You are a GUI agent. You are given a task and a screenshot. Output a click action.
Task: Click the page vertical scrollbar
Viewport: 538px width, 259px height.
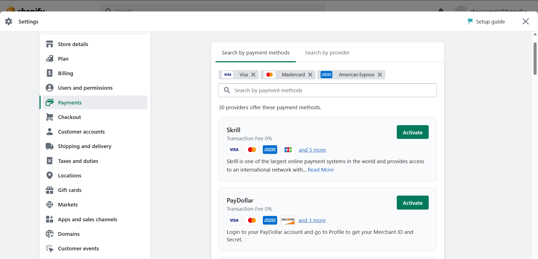[535, 59]
